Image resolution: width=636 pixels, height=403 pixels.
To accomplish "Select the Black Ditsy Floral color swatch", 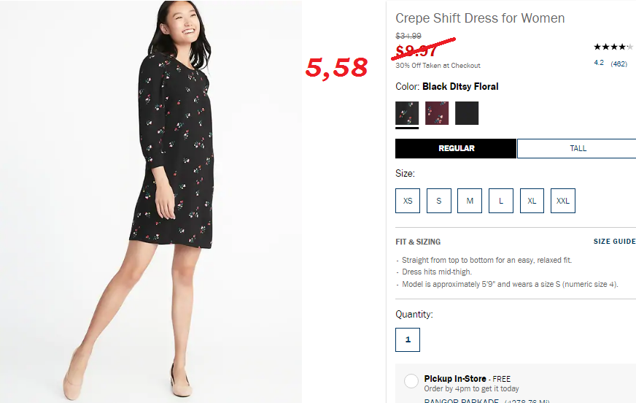I will [407, 113].
